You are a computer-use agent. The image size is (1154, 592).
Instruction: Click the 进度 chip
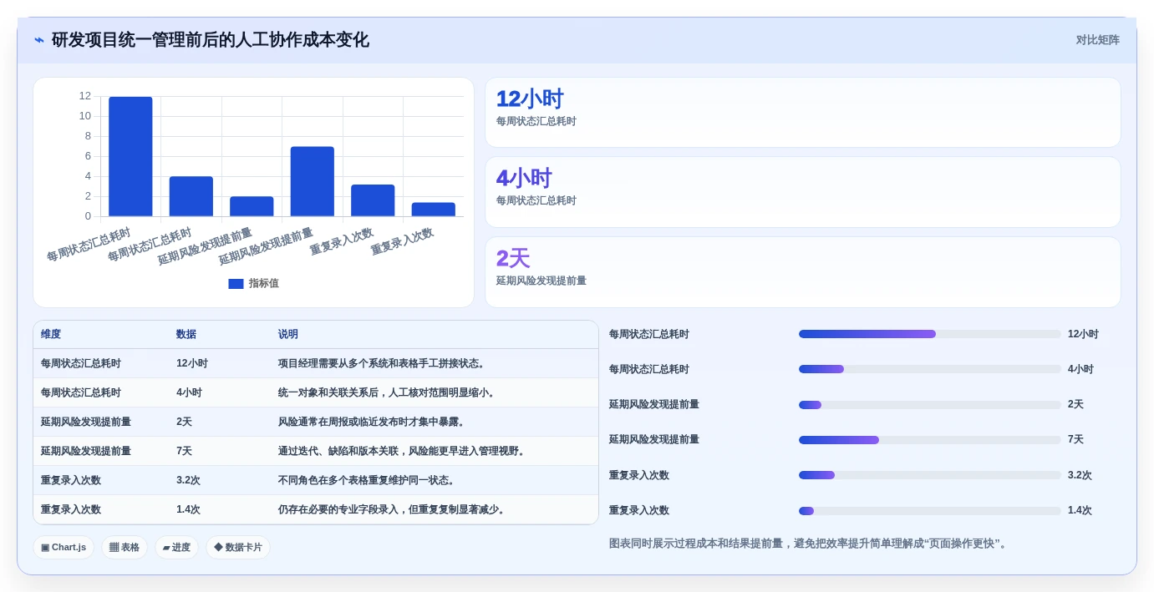pyautogui.click(x=176, y=548)
